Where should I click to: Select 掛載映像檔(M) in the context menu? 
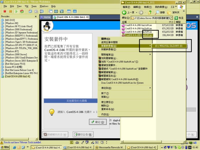coord(125,46)
